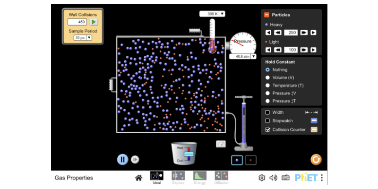Image resolution: width=378 pixels, height=189 pixels.
Task: Click the orange reset all button
Action: (316, 160)
